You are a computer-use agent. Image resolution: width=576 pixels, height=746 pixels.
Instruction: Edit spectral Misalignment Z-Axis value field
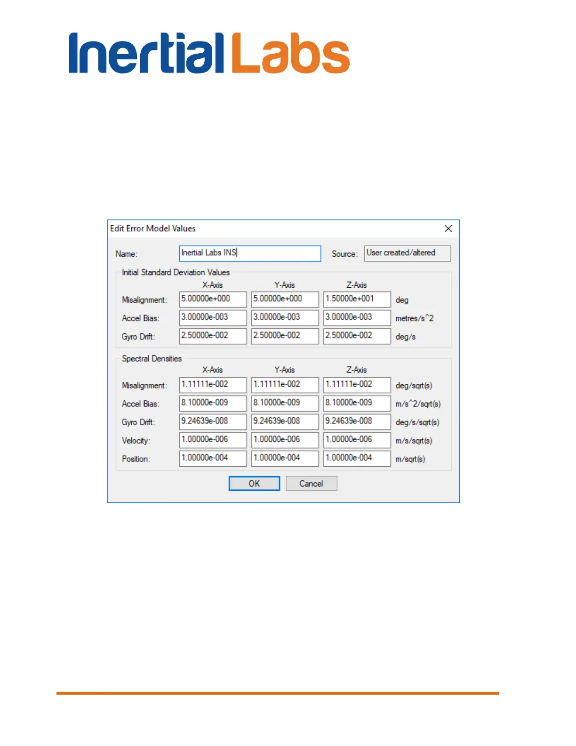click(x=357, y=385)
